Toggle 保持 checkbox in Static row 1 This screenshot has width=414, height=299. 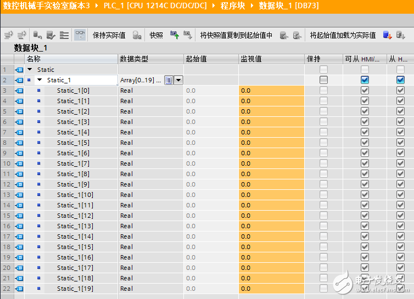click(323, 70)
